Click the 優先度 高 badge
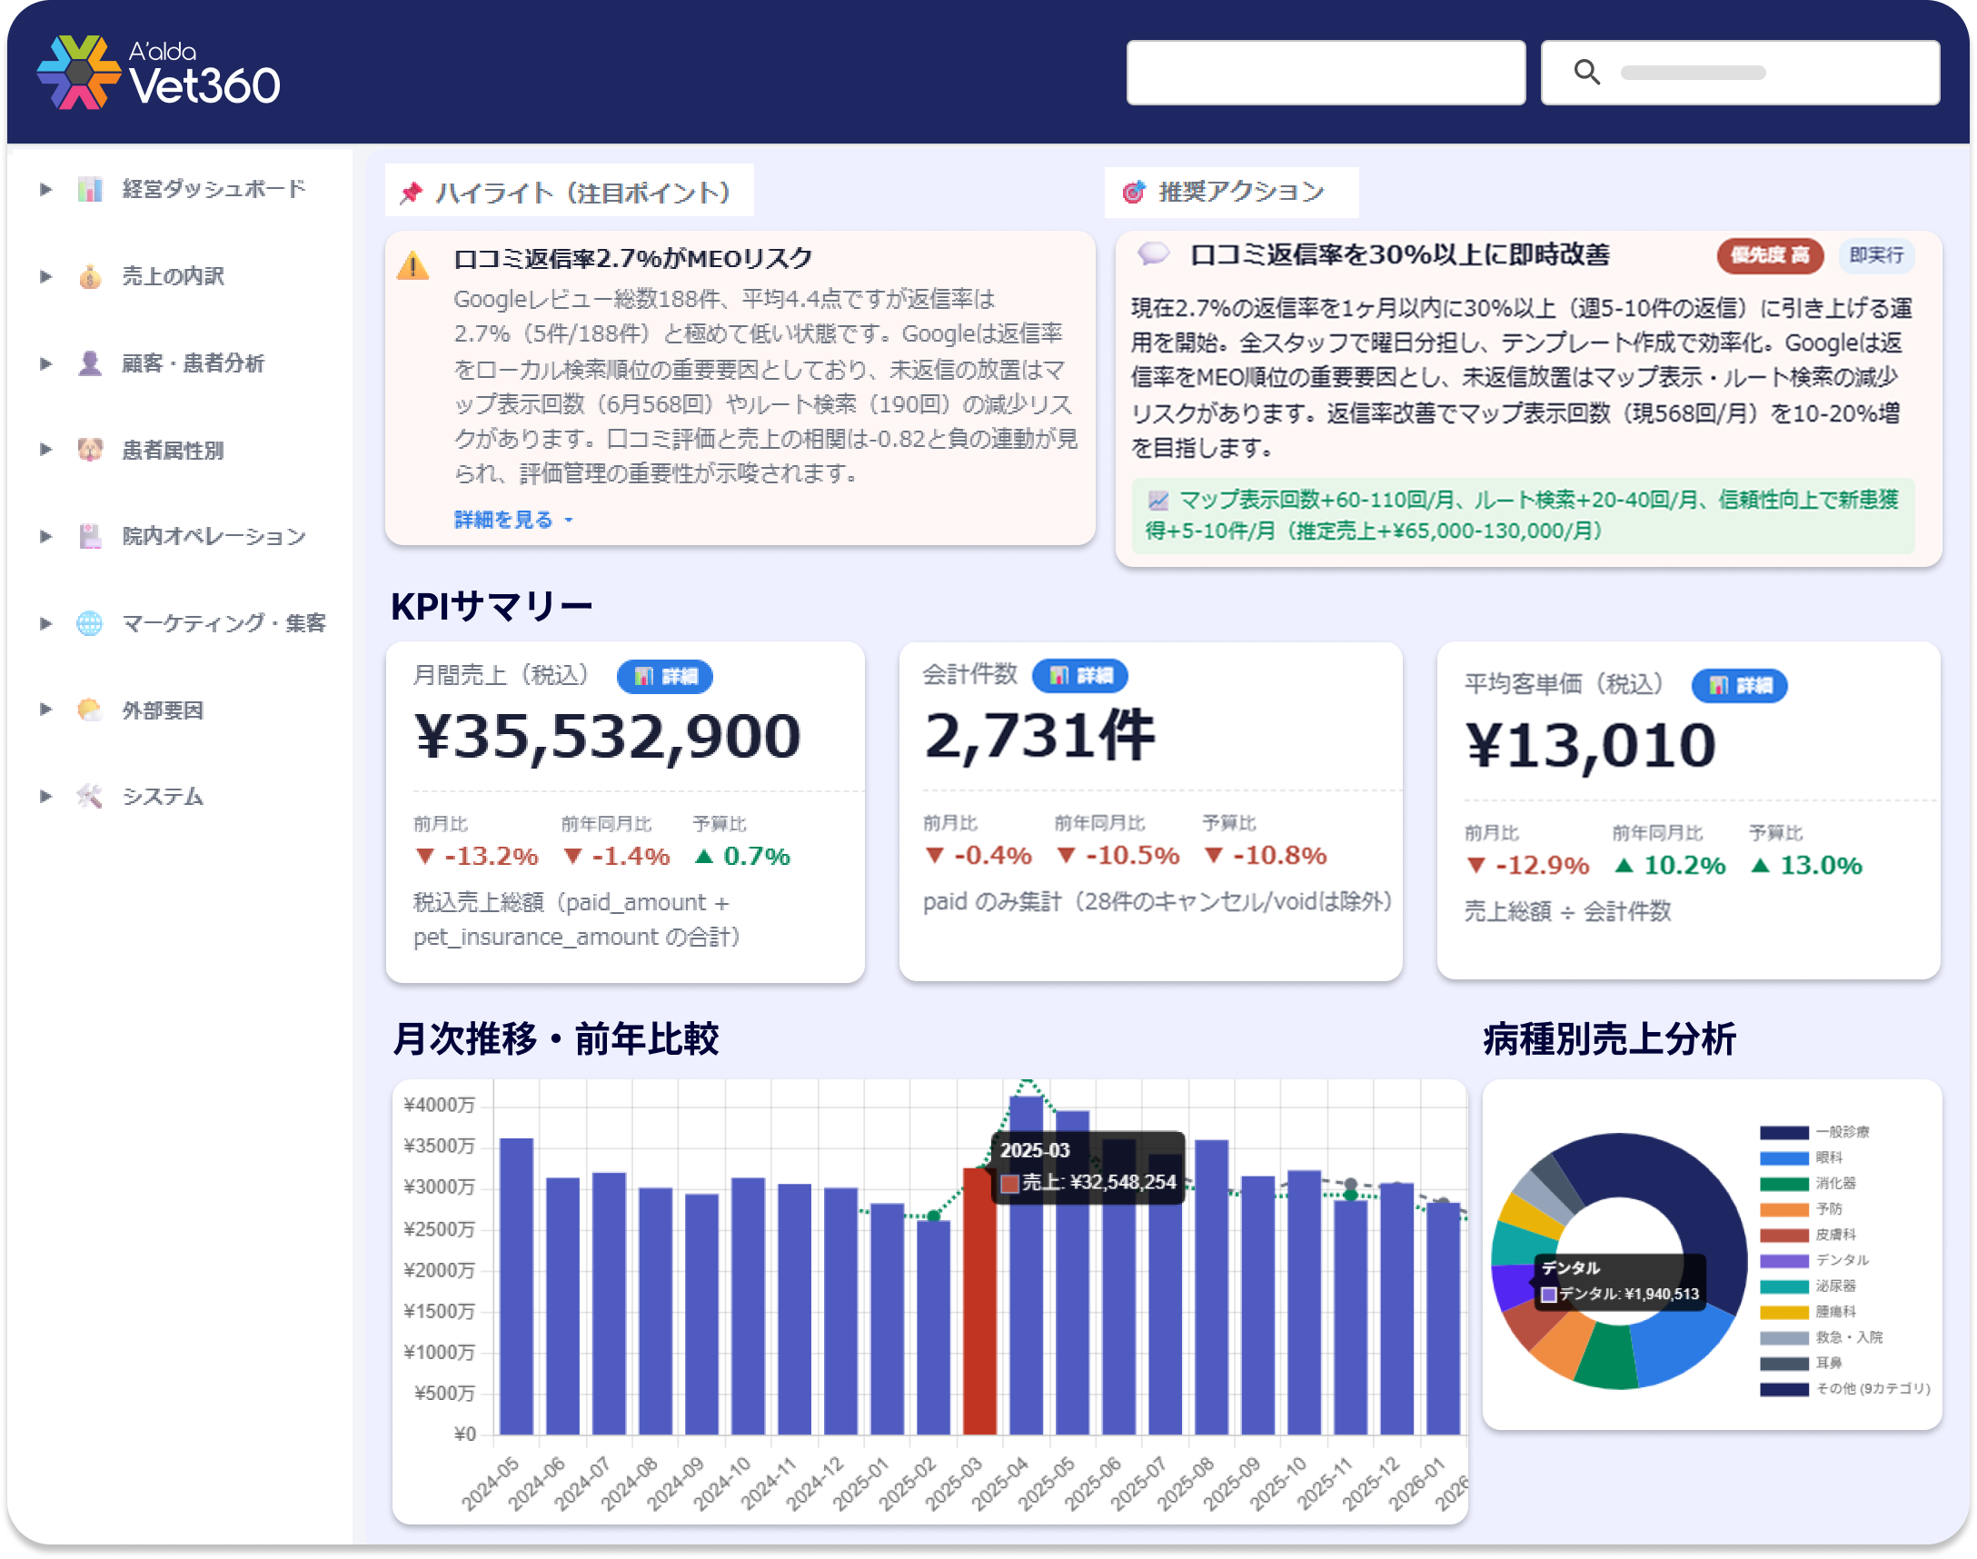 1770,255
